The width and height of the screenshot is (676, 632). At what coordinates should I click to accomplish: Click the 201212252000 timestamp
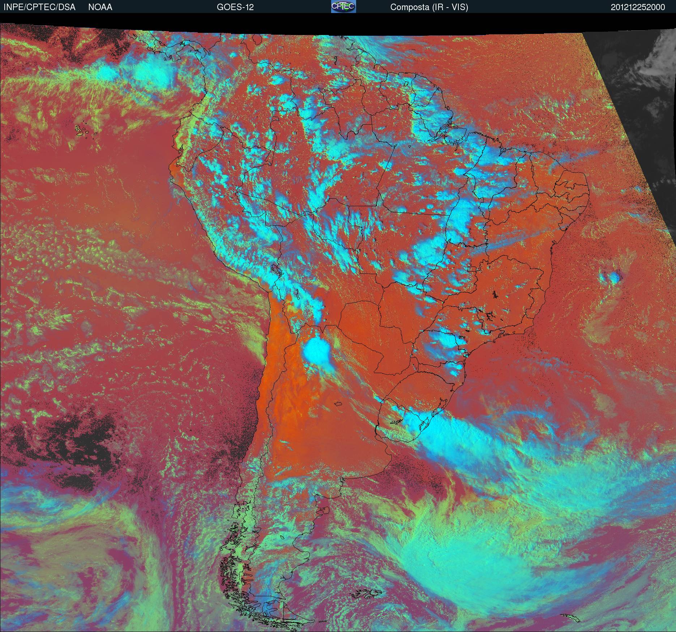638,7
